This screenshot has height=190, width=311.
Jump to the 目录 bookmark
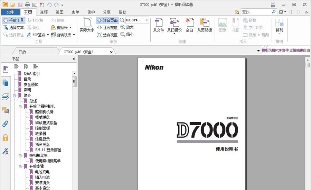27,79
